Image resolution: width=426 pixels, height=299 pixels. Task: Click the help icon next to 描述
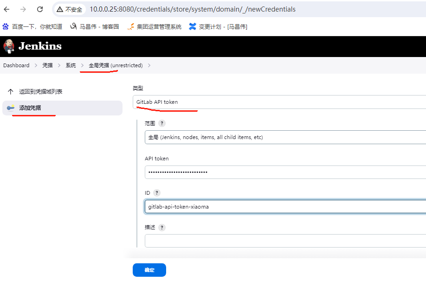pos(162,228)
